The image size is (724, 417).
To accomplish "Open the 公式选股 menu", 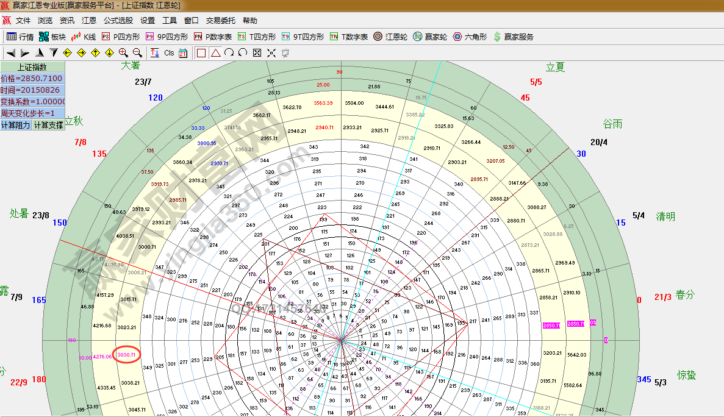I will tap(118, 20).
